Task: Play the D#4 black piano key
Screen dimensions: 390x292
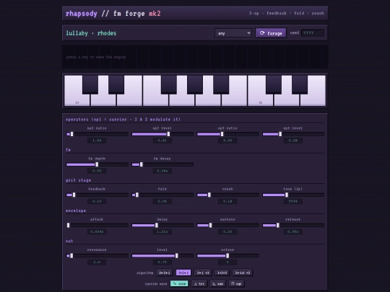Action: 116,84
